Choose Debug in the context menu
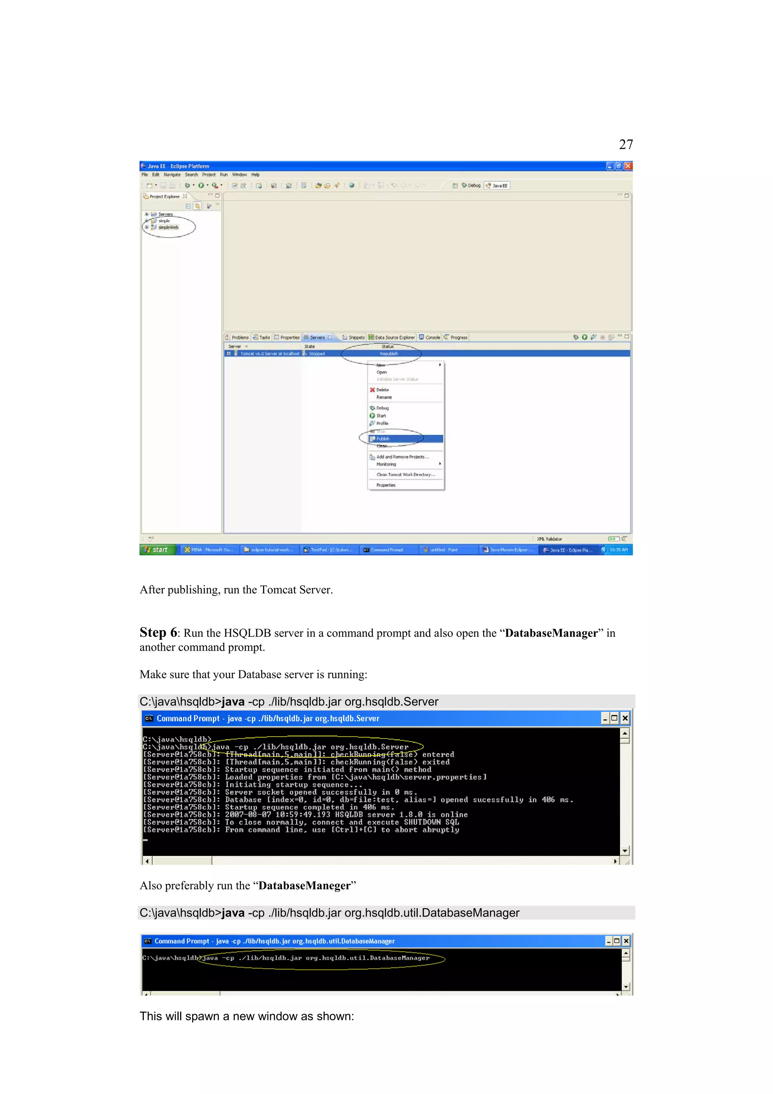This screenshot has height=1094, width=773. tap(406, 408)
